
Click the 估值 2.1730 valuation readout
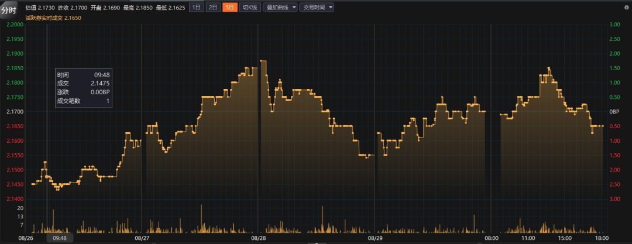pos(40,8)
